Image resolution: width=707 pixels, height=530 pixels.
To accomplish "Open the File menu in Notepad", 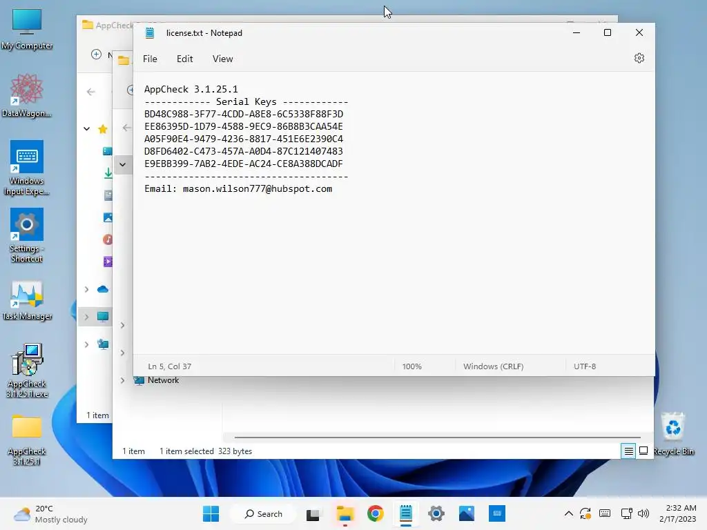I will 150,59.
